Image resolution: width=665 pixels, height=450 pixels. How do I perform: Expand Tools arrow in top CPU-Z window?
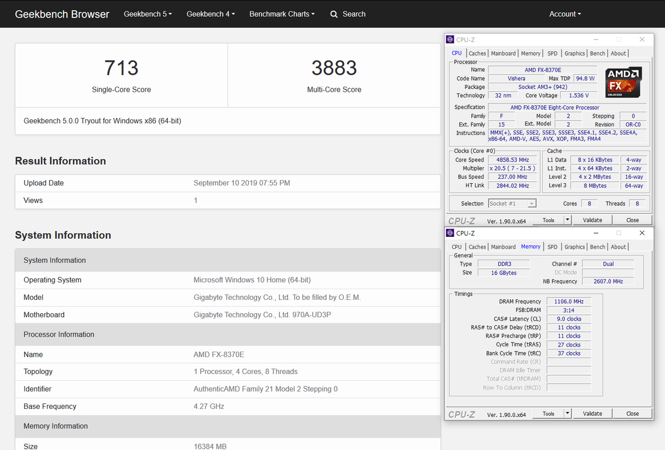pos(568,220)
